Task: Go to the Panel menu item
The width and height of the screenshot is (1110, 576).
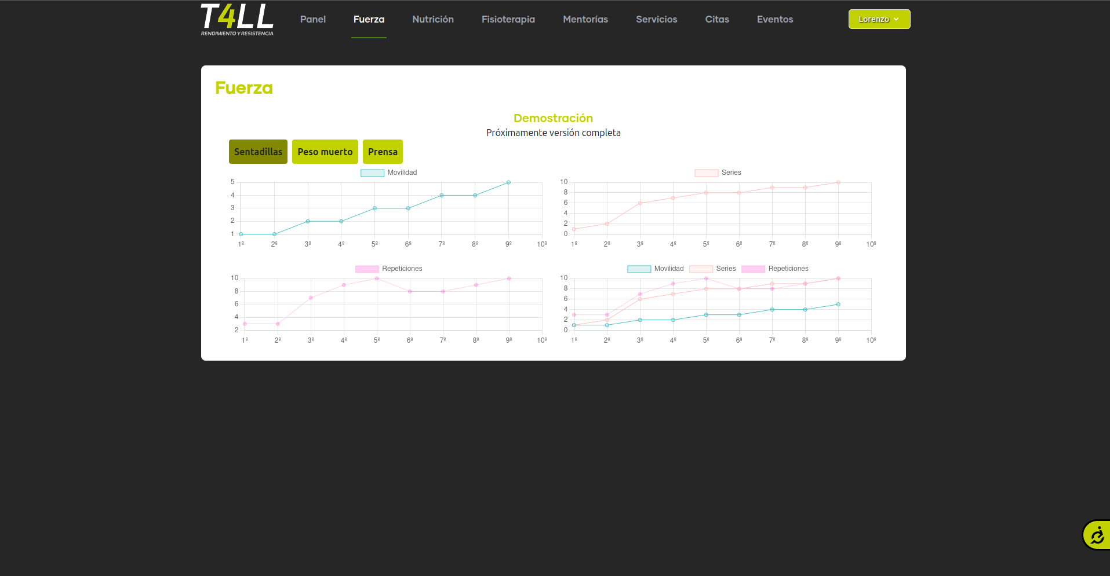Action: click(x=313, y=19)
